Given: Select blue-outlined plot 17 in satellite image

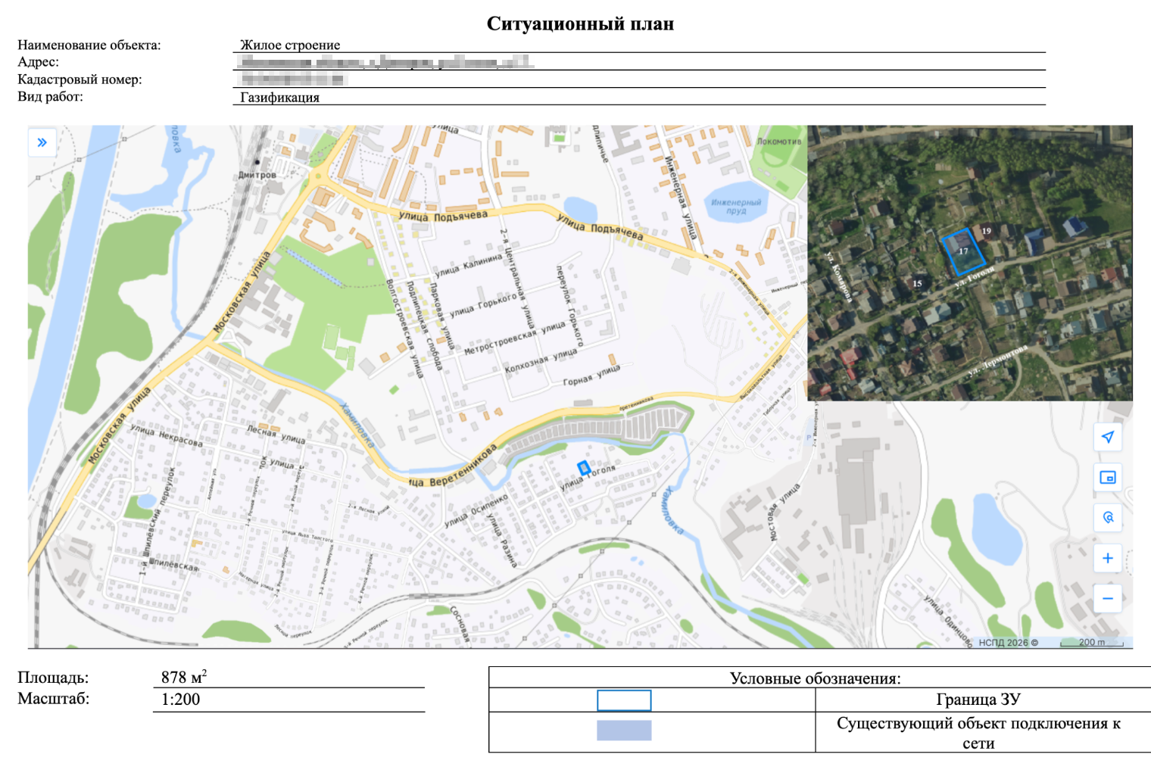Looking at the screenshot, I should coord(963,251).
